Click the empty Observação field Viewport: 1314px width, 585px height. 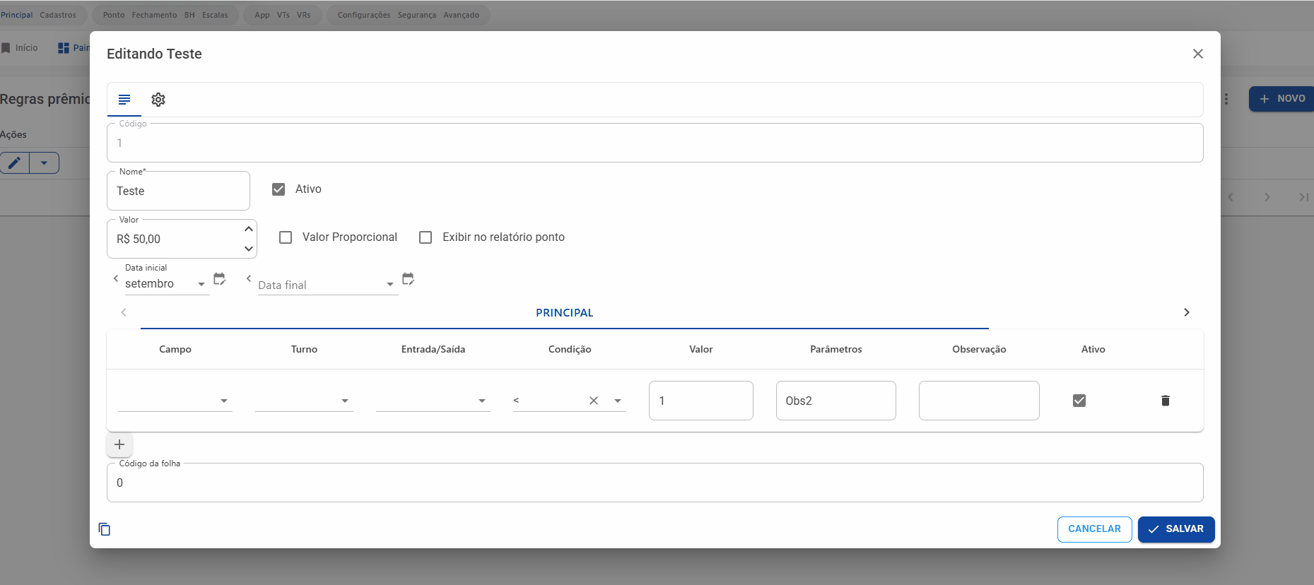pos(979,401)
